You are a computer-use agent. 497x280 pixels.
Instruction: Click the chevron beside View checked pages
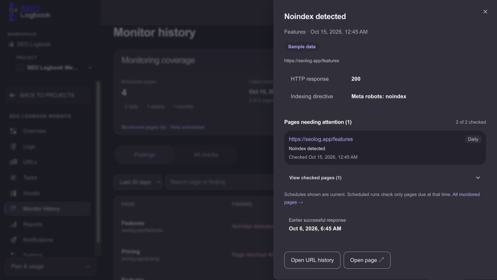pyautogui.click(x=478, y=178)
